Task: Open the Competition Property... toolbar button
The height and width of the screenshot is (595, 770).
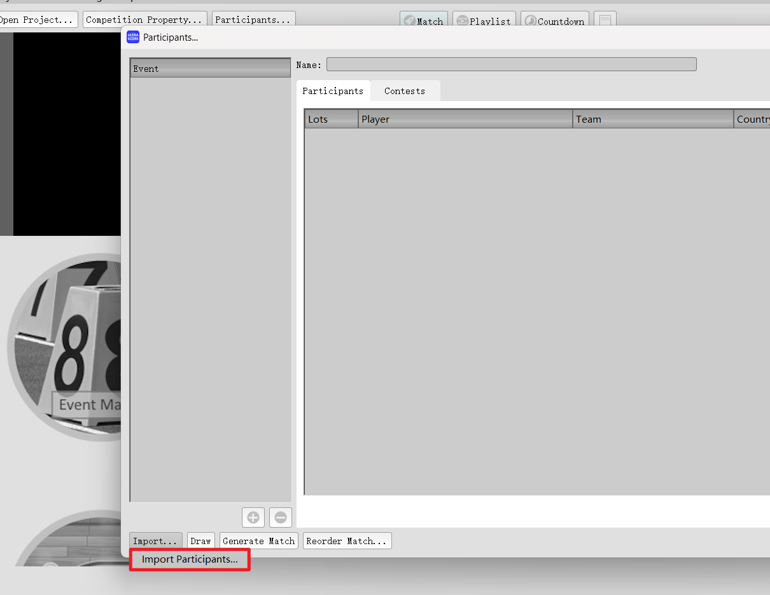Action: click(x=144, y=20)
